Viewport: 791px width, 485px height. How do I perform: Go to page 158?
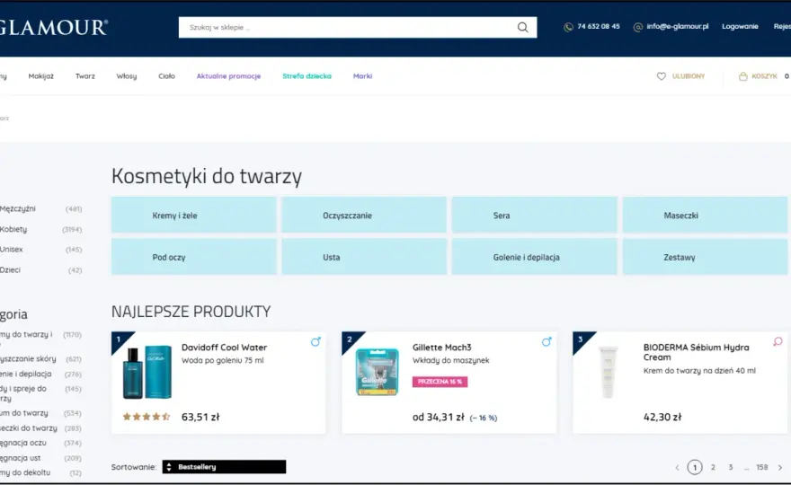point(761,467)
